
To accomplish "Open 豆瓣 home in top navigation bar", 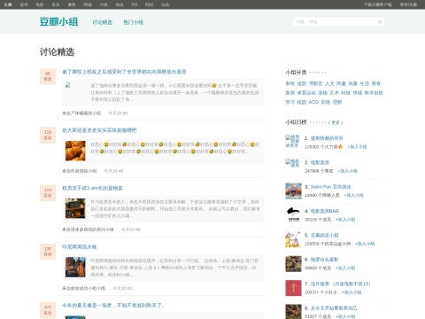I will pyautogui.click(x=8, y=4).
